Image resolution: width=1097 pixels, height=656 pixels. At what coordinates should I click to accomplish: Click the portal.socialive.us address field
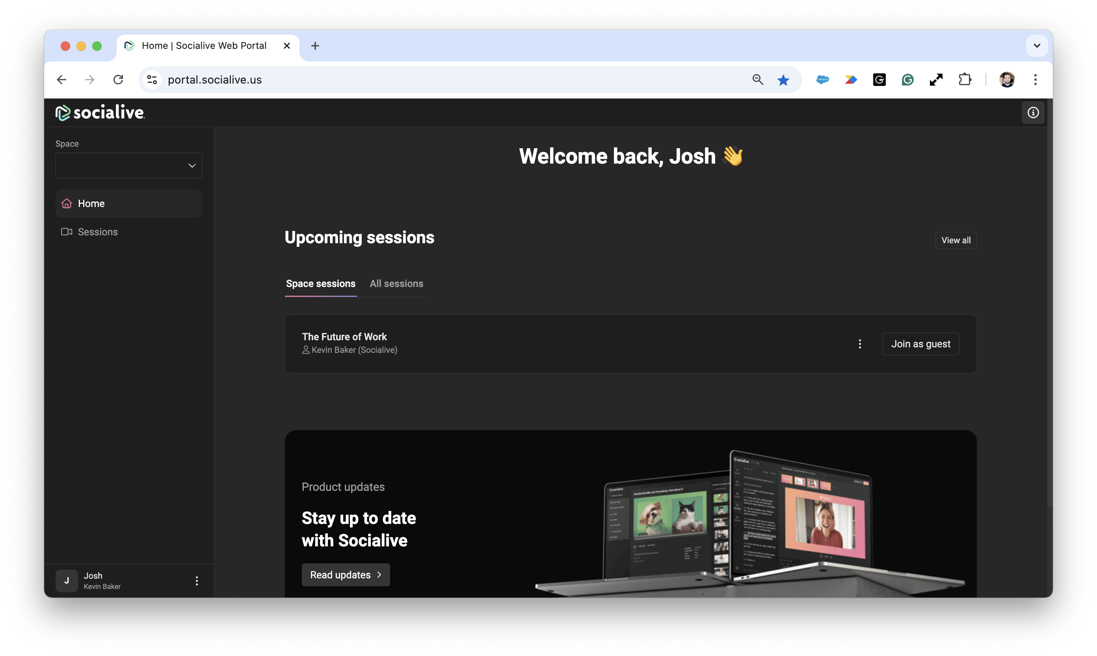(398, 80)
